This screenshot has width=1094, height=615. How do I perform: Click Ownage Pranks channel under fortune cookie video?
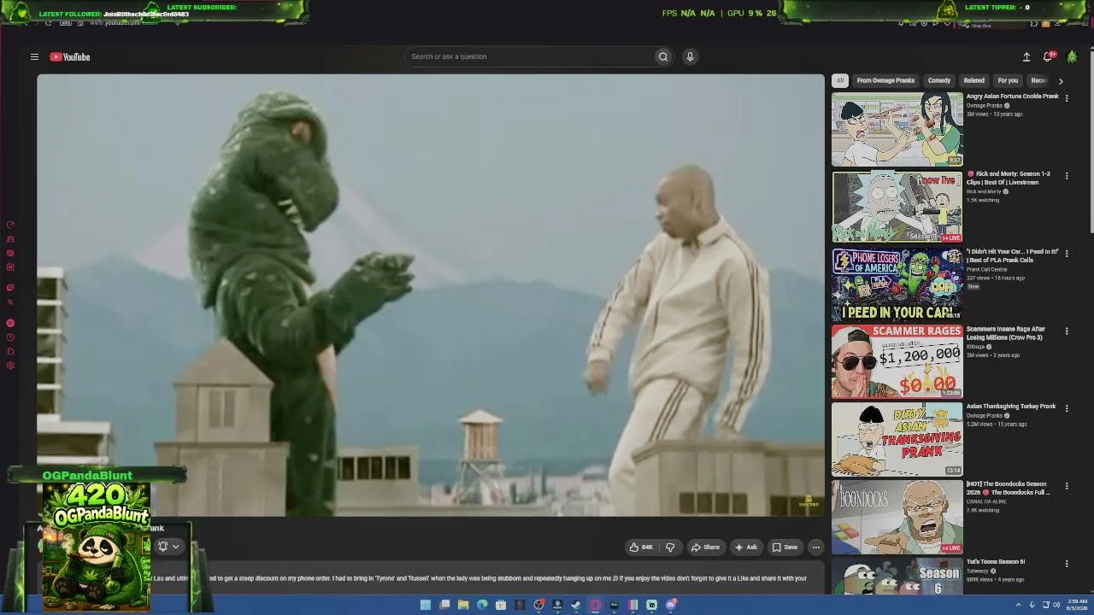(x=984, y=106)
